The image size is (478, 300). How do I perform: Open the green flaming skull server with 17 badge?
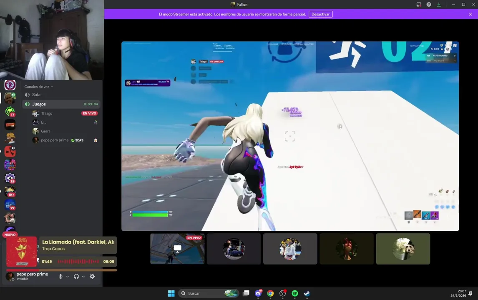(10, 112)
